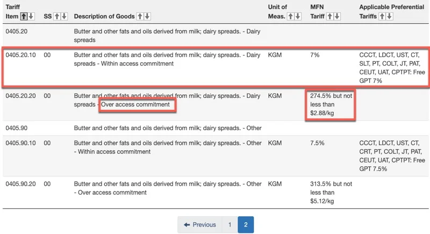
Task: Click the highlighted 'Over access commitment' text
Action: coord(137,104)
